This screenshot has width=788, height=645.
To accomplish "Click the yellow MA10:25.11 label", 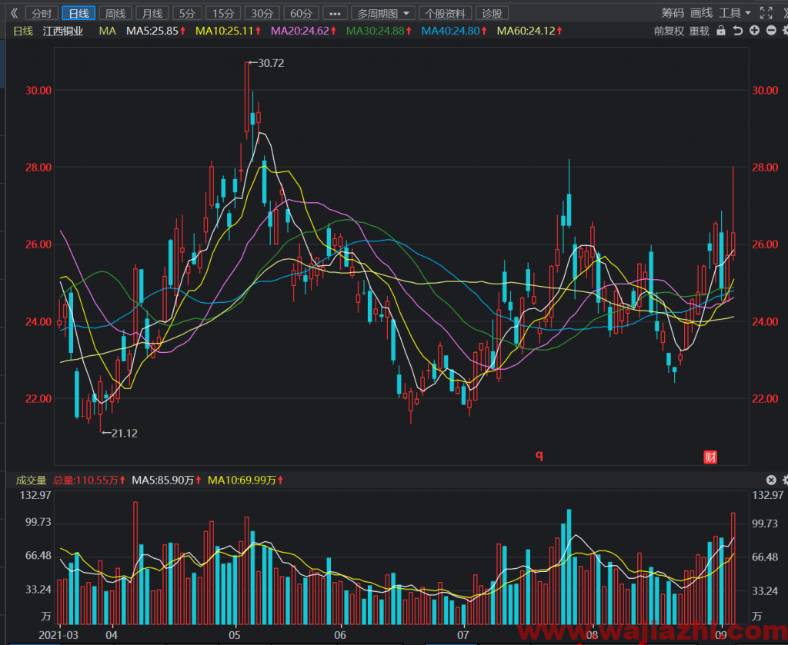I will (228, 31).
